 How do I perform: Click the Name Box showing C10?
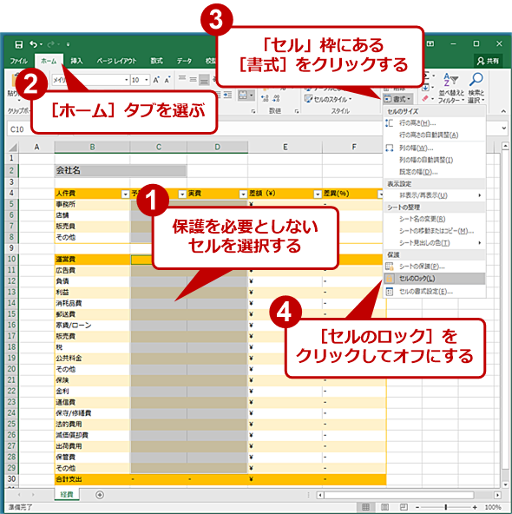pyautogui.click(x=19, y=129)
